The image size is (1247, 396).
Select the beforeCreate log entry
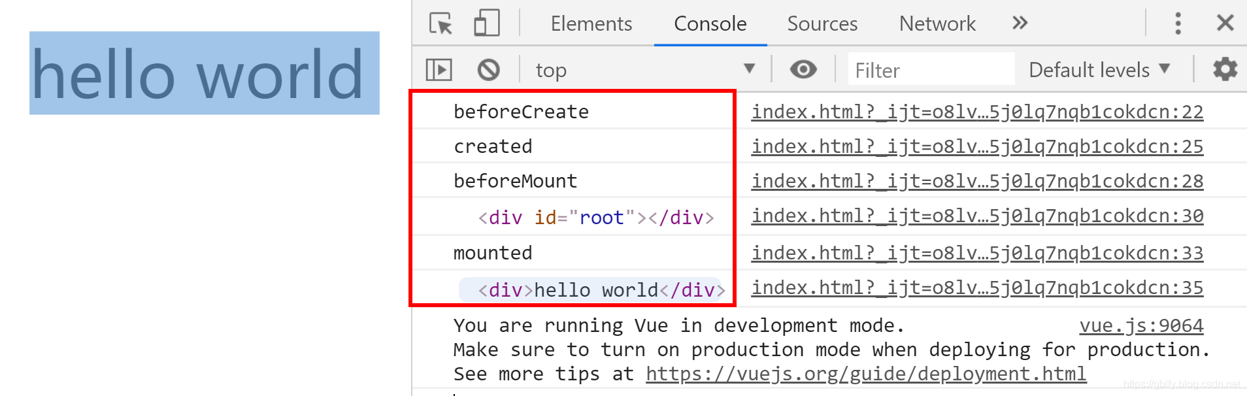coord(521,112)
